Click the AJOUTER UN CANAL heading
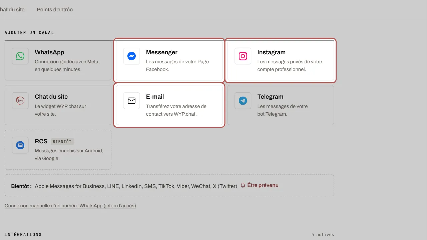Screen dimensions: 427x240 [x=29, y=33]
